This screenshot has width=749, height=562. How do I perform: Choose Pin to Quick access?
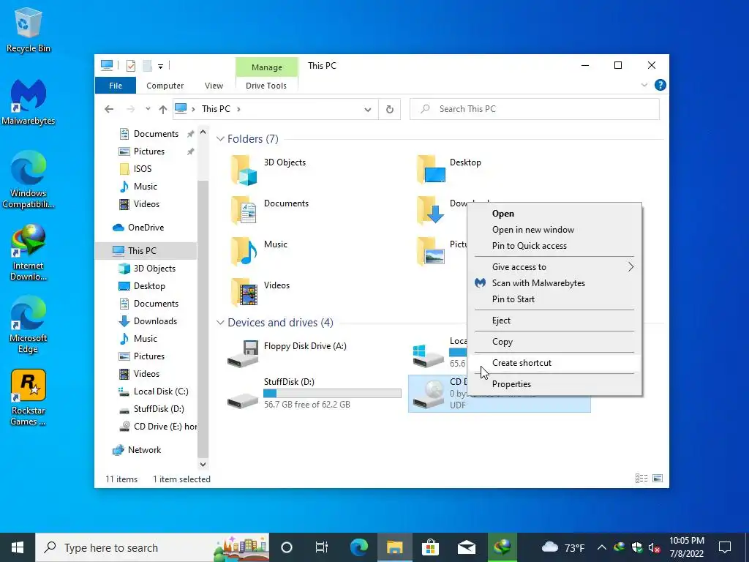click(x=554, y=246)
